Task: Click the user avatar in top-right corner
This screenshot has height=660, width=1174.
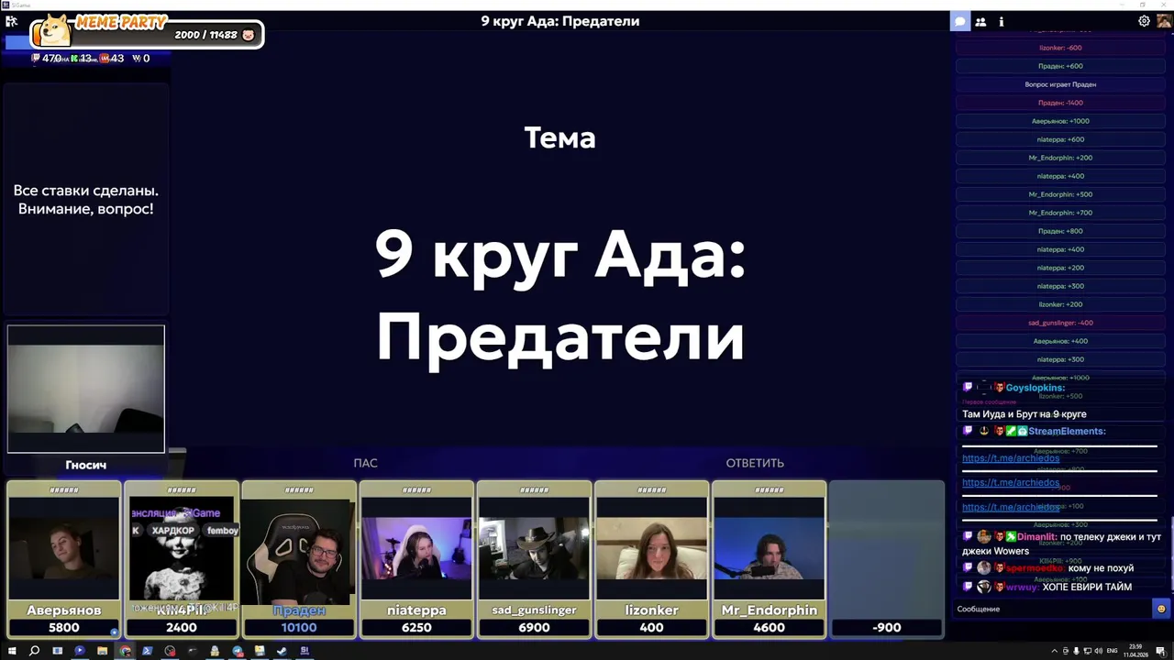Action: (1164, 21)
